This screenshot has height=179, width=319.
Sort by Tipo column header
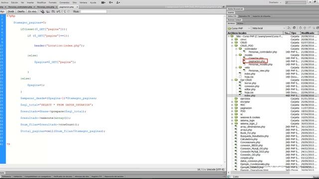(296, 33)
